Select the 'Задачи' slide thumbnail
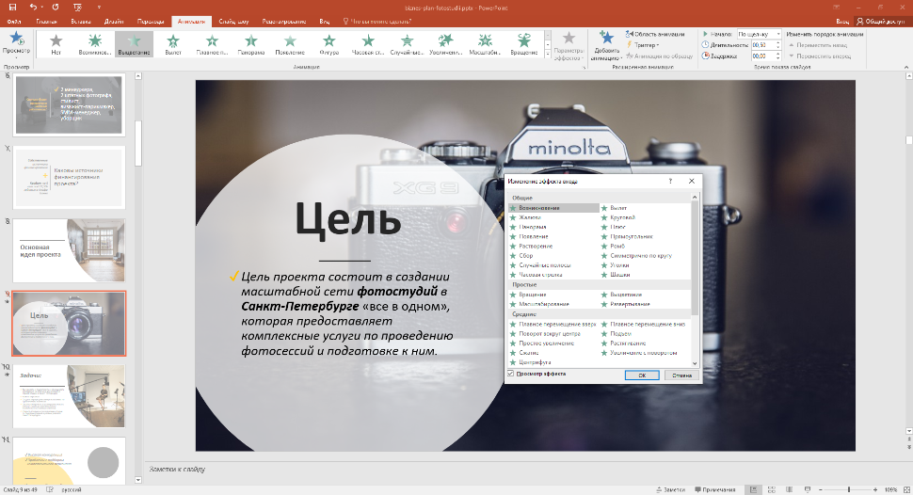 click(69, 396)
